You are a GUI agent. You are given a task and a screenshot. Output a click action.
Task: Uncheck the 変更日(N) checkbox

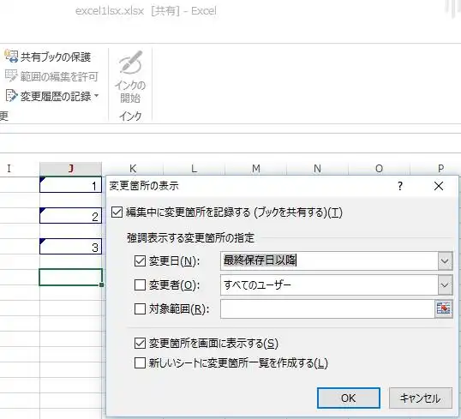(140, 260)
